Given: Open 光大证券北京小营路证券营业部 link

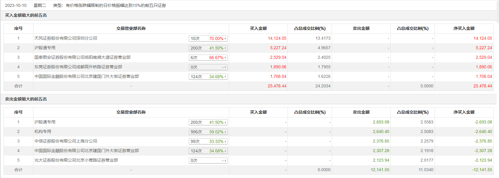Looking at the screenshot, I should tap(76, 160).
